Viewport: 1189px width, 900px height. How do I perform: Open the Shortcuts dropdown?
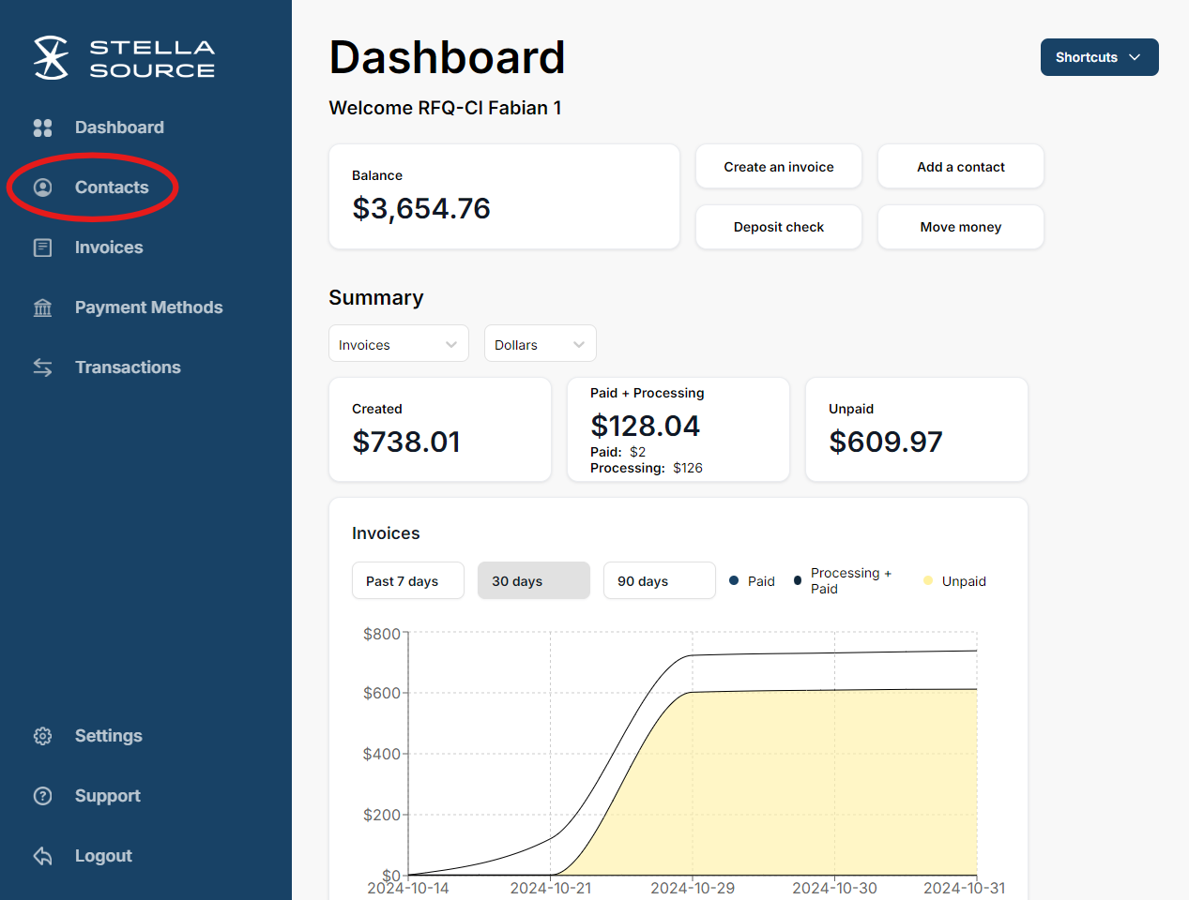[x=1099, y=57]
